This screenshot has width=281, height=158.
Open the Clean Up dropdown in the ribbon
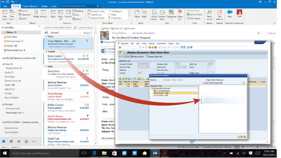click(x=25, y=15)
